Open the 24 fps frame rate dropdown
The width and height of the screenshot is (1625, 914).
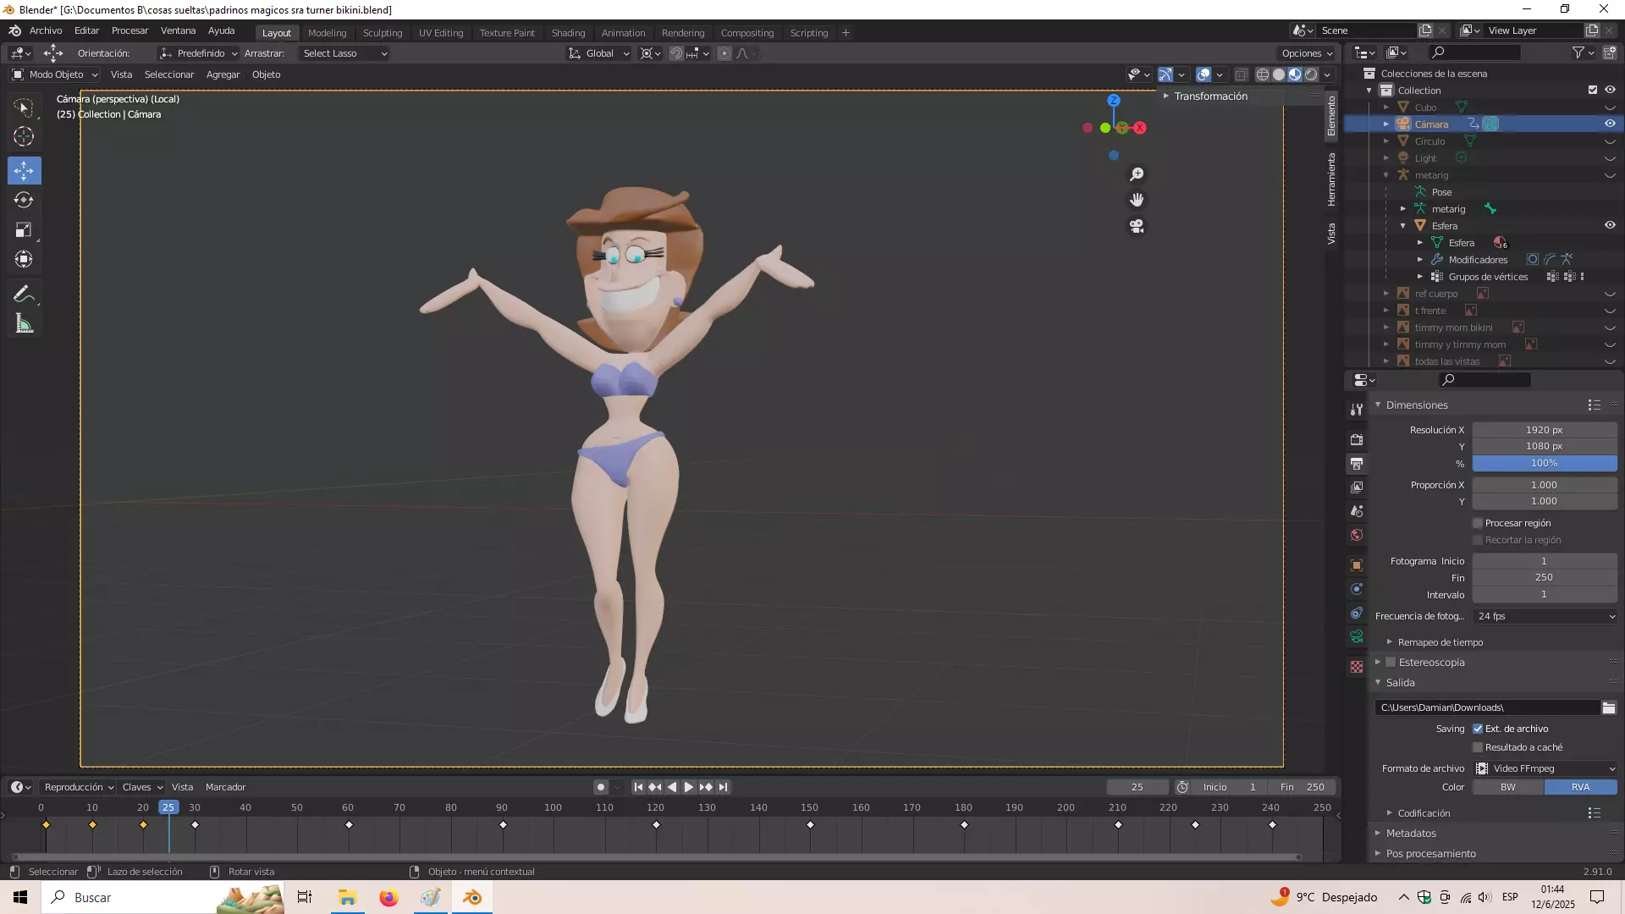tap(1545, 616)
